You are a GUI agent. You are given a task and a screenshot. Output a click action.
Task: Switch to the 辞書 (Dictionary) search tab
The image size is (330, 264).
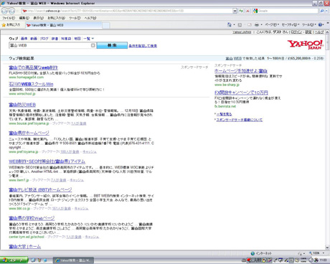55,39
